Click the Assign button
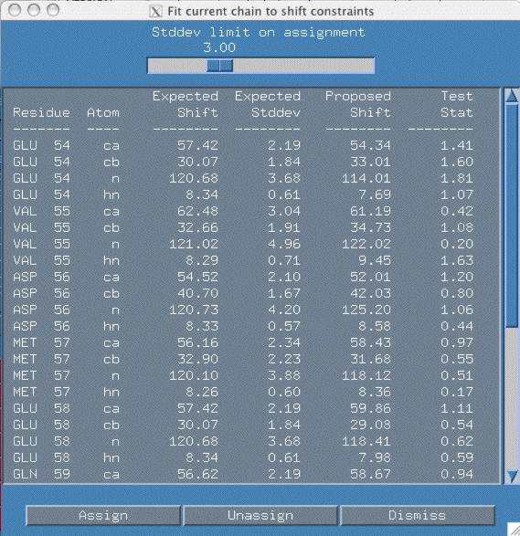 pos(103,516)
